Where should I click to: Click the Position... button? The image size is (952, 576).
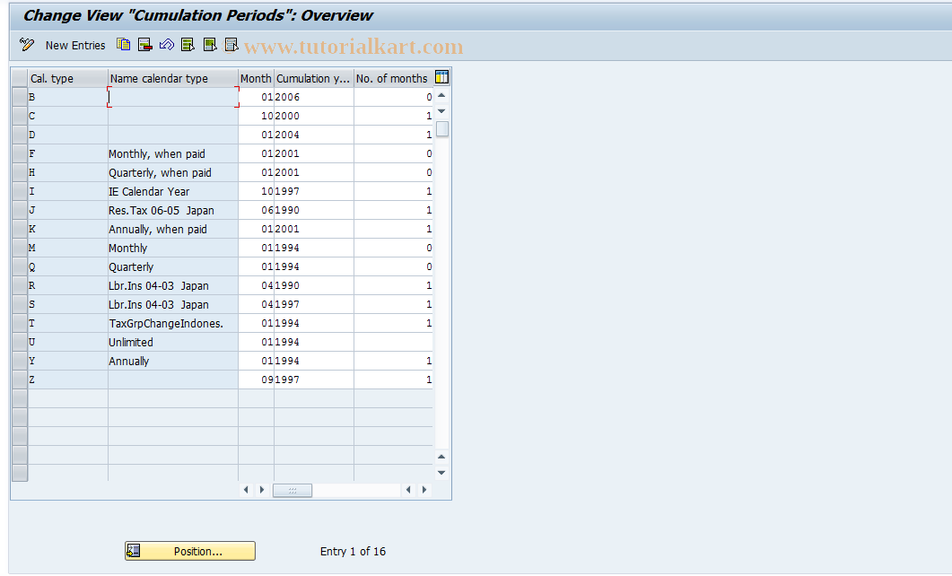point(190,551)
